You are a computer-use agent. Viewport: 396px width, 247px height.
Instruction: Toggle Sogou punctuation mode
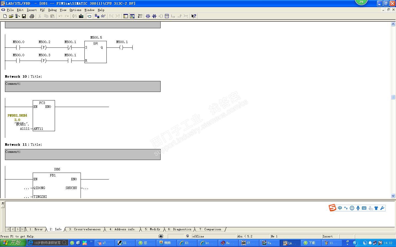point(346,208)
